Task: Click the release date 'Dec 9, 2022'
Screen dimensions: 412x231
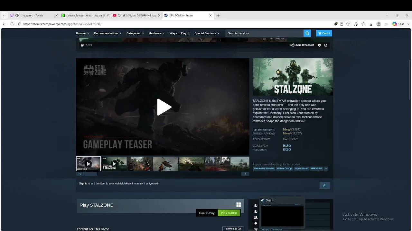Action: 291,139
